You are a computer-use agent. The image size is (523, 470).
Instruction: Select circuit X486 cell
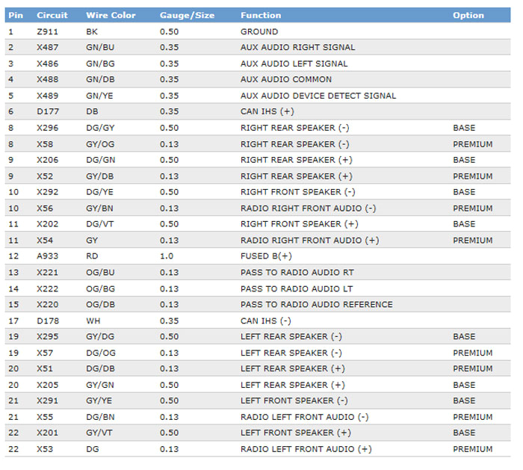(47, 64)
